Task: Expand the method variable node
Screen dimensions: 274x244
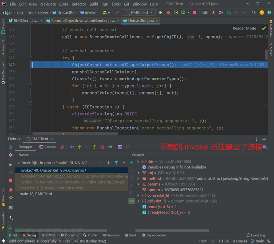Action: click(x=138, y=178)
